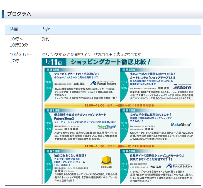Screen dimensions: 203x188
Task: Click the MakeShop logo in 第4講座
Action: tap(181, 124)
